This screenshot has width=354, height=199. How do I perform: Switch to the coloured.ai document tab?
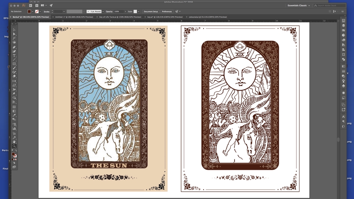tap(208, 17)
